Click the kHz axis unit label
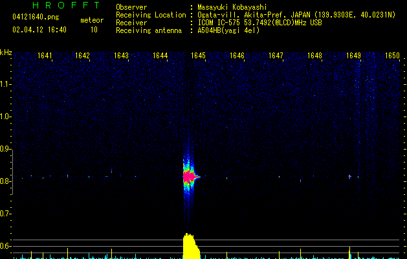The image size is (407, 259). click(x=6, y=52)
